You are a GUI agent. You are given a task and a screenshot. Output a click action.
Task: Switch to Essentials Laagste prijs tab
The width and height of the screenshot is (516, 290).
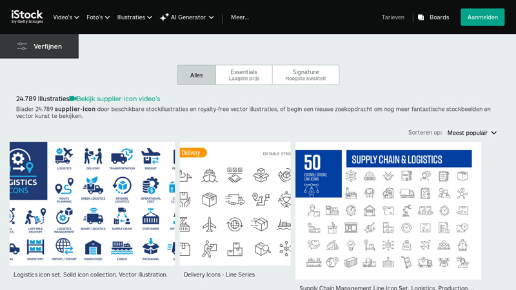[244, 75]
